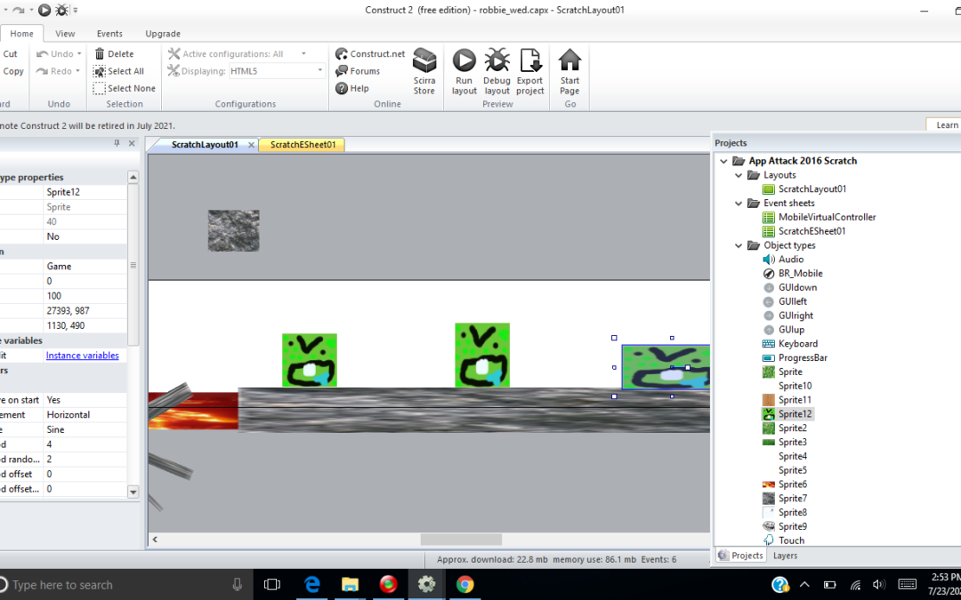Click the horizontal layout scrollbar thumb
Image resolution: width=961 pixels, height=600 pixels.
tap(461, 540)
